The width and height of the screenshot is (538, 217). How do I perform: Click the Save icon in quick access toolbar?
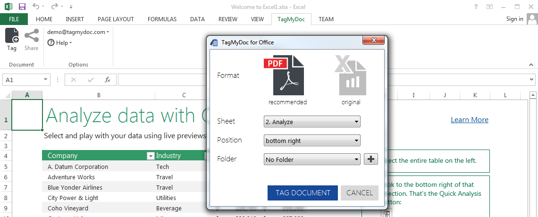pos(22,7)
